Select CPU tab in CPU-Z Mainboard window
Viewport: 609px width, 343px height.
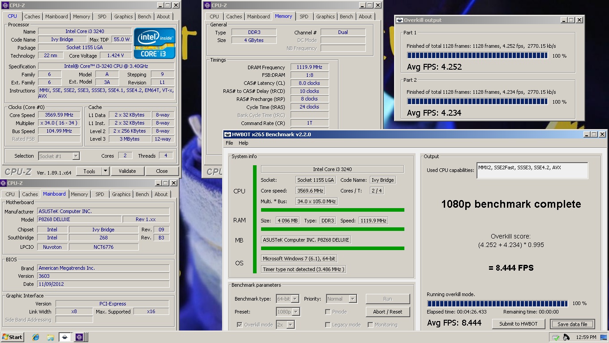pos(10,194)
